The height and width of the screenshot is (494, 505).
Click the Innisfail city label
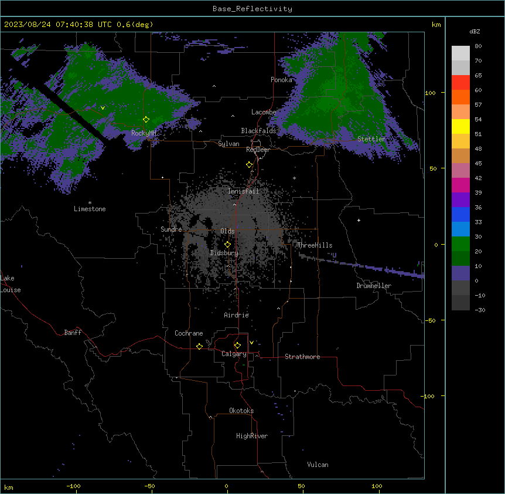pyautogui.click(x=244, y=191)
